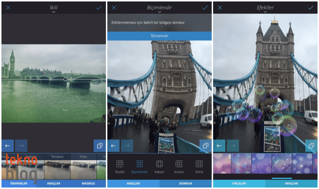This screenshot has width=319, height=189.
Task: Expand the chevron under Biçimlendir title
Action: pyautogui.click(x=159, y=12)
